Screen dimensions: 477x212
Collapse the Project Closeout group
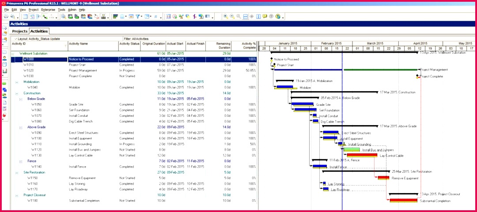point(17,195)
